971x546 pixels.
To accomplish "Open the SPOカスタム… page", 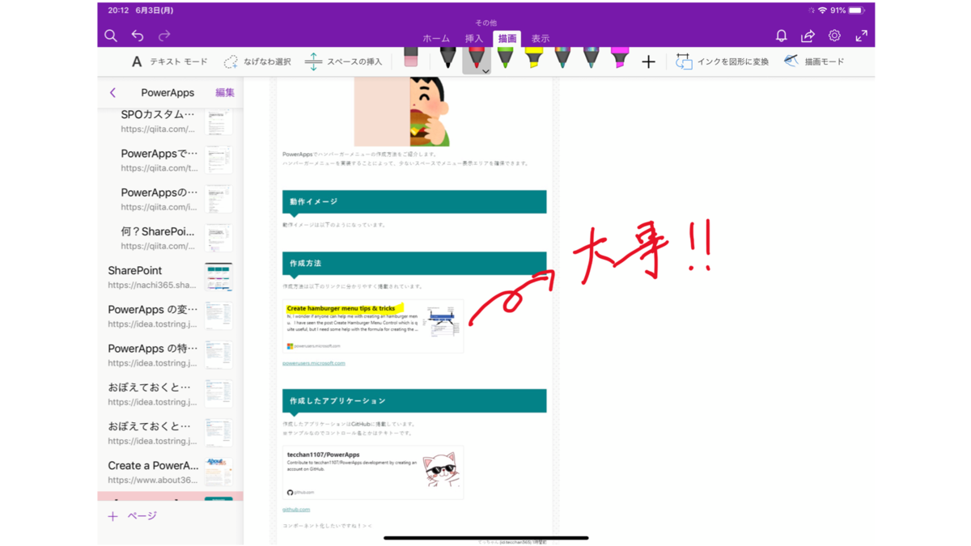I will 171,121.
